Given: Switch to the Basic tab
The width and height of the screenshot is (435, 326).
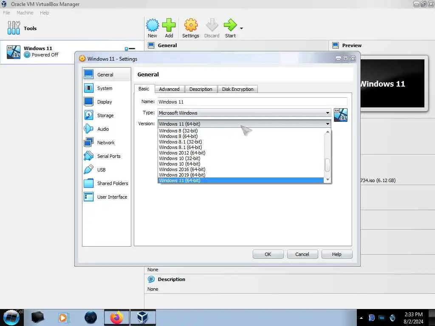Looking at the screenshot, I should pos(144,89).
